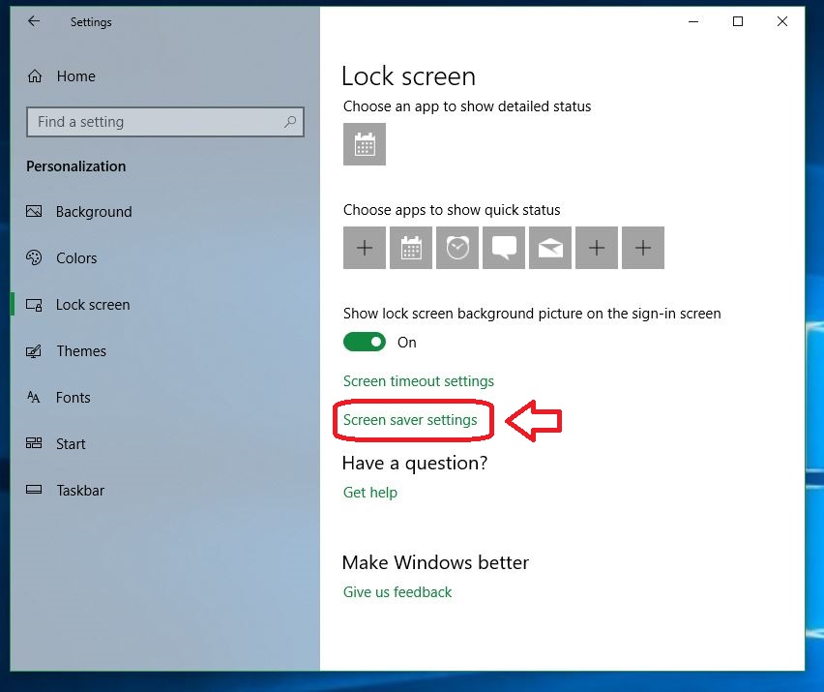Click the back arrow to return
The image size is (824, 692).
(x=33, y=20)
